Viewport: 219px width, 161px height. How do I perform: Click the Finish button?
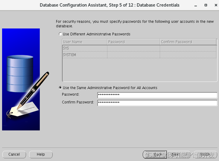pos(205,154)
